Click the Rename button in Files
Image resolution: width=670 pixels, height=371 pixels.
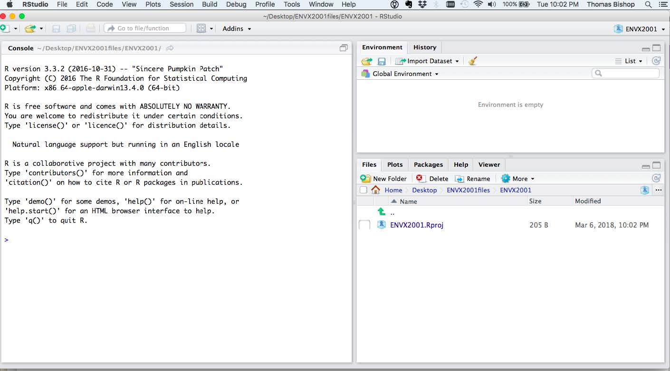[472, 179]
